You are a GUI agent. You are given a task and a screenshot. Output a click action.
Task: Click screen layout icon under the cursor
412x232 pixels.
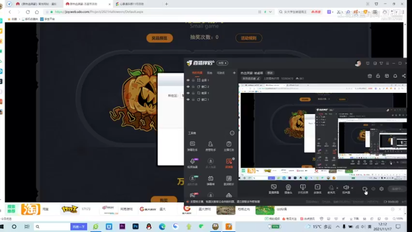click(365, 189)
